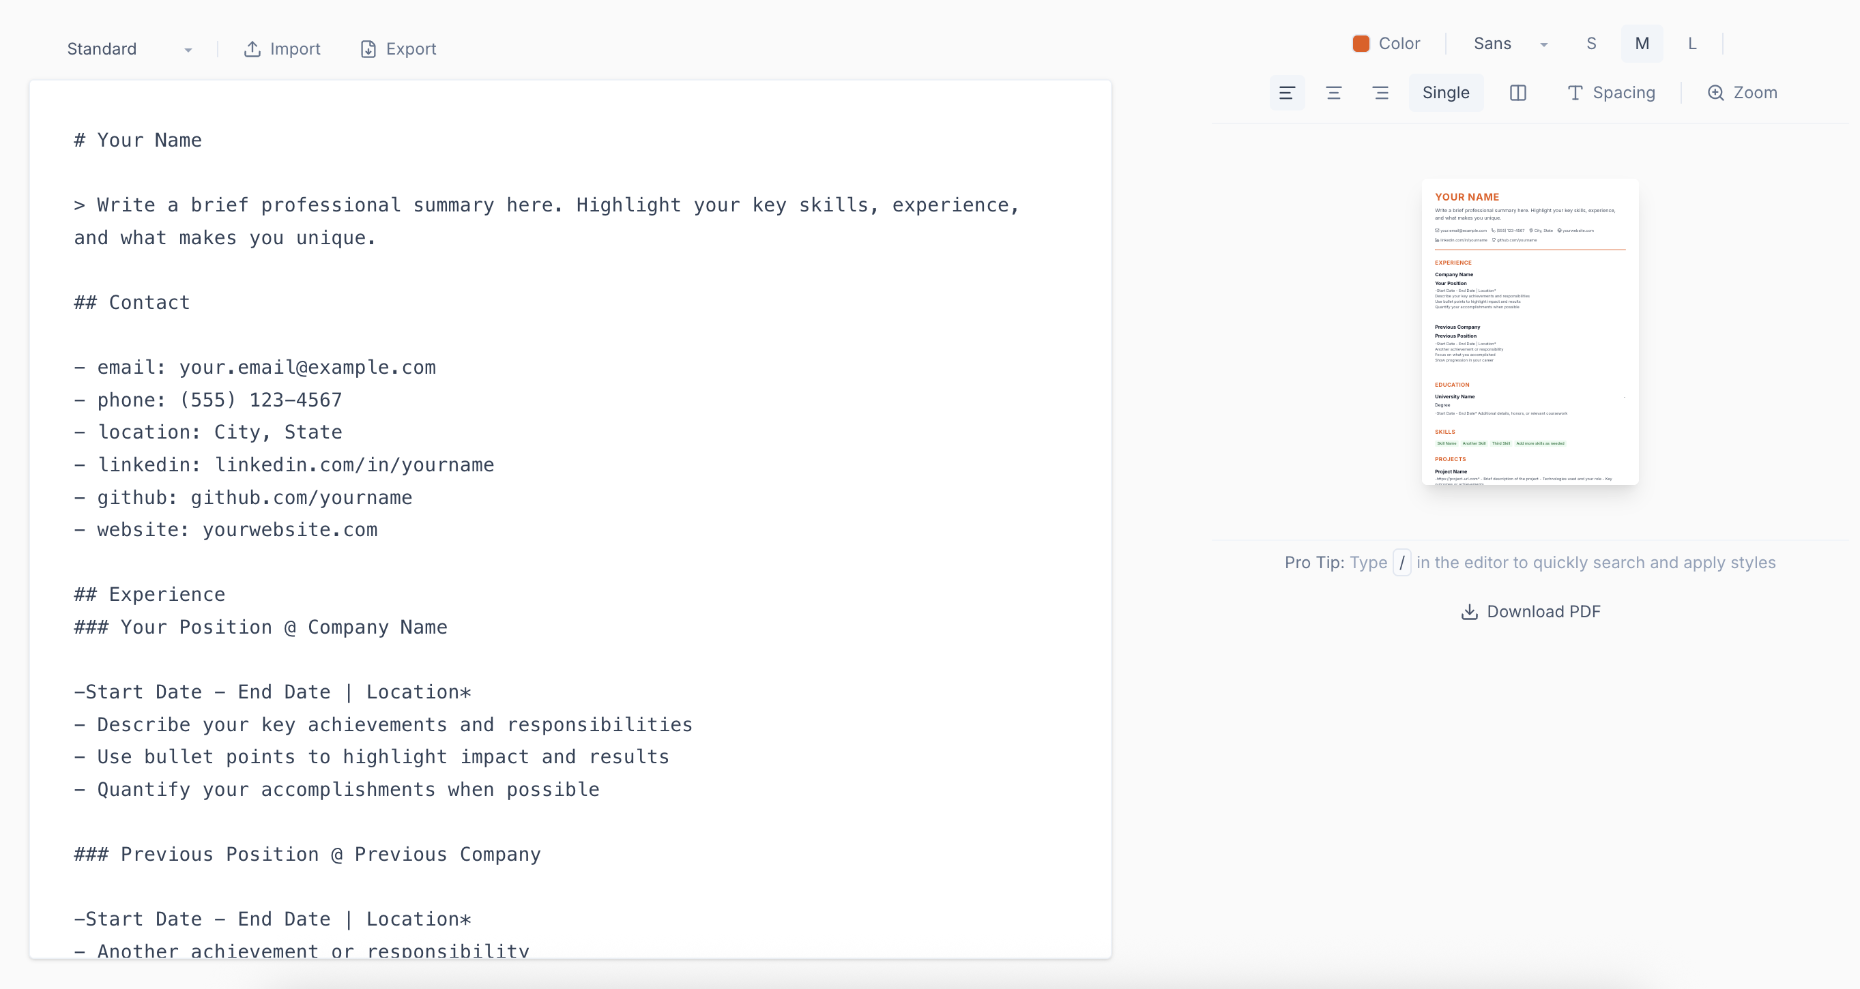The image size is (1860, 989).
Task: Select the left text alignment icon
Action: coord(1288,92)
